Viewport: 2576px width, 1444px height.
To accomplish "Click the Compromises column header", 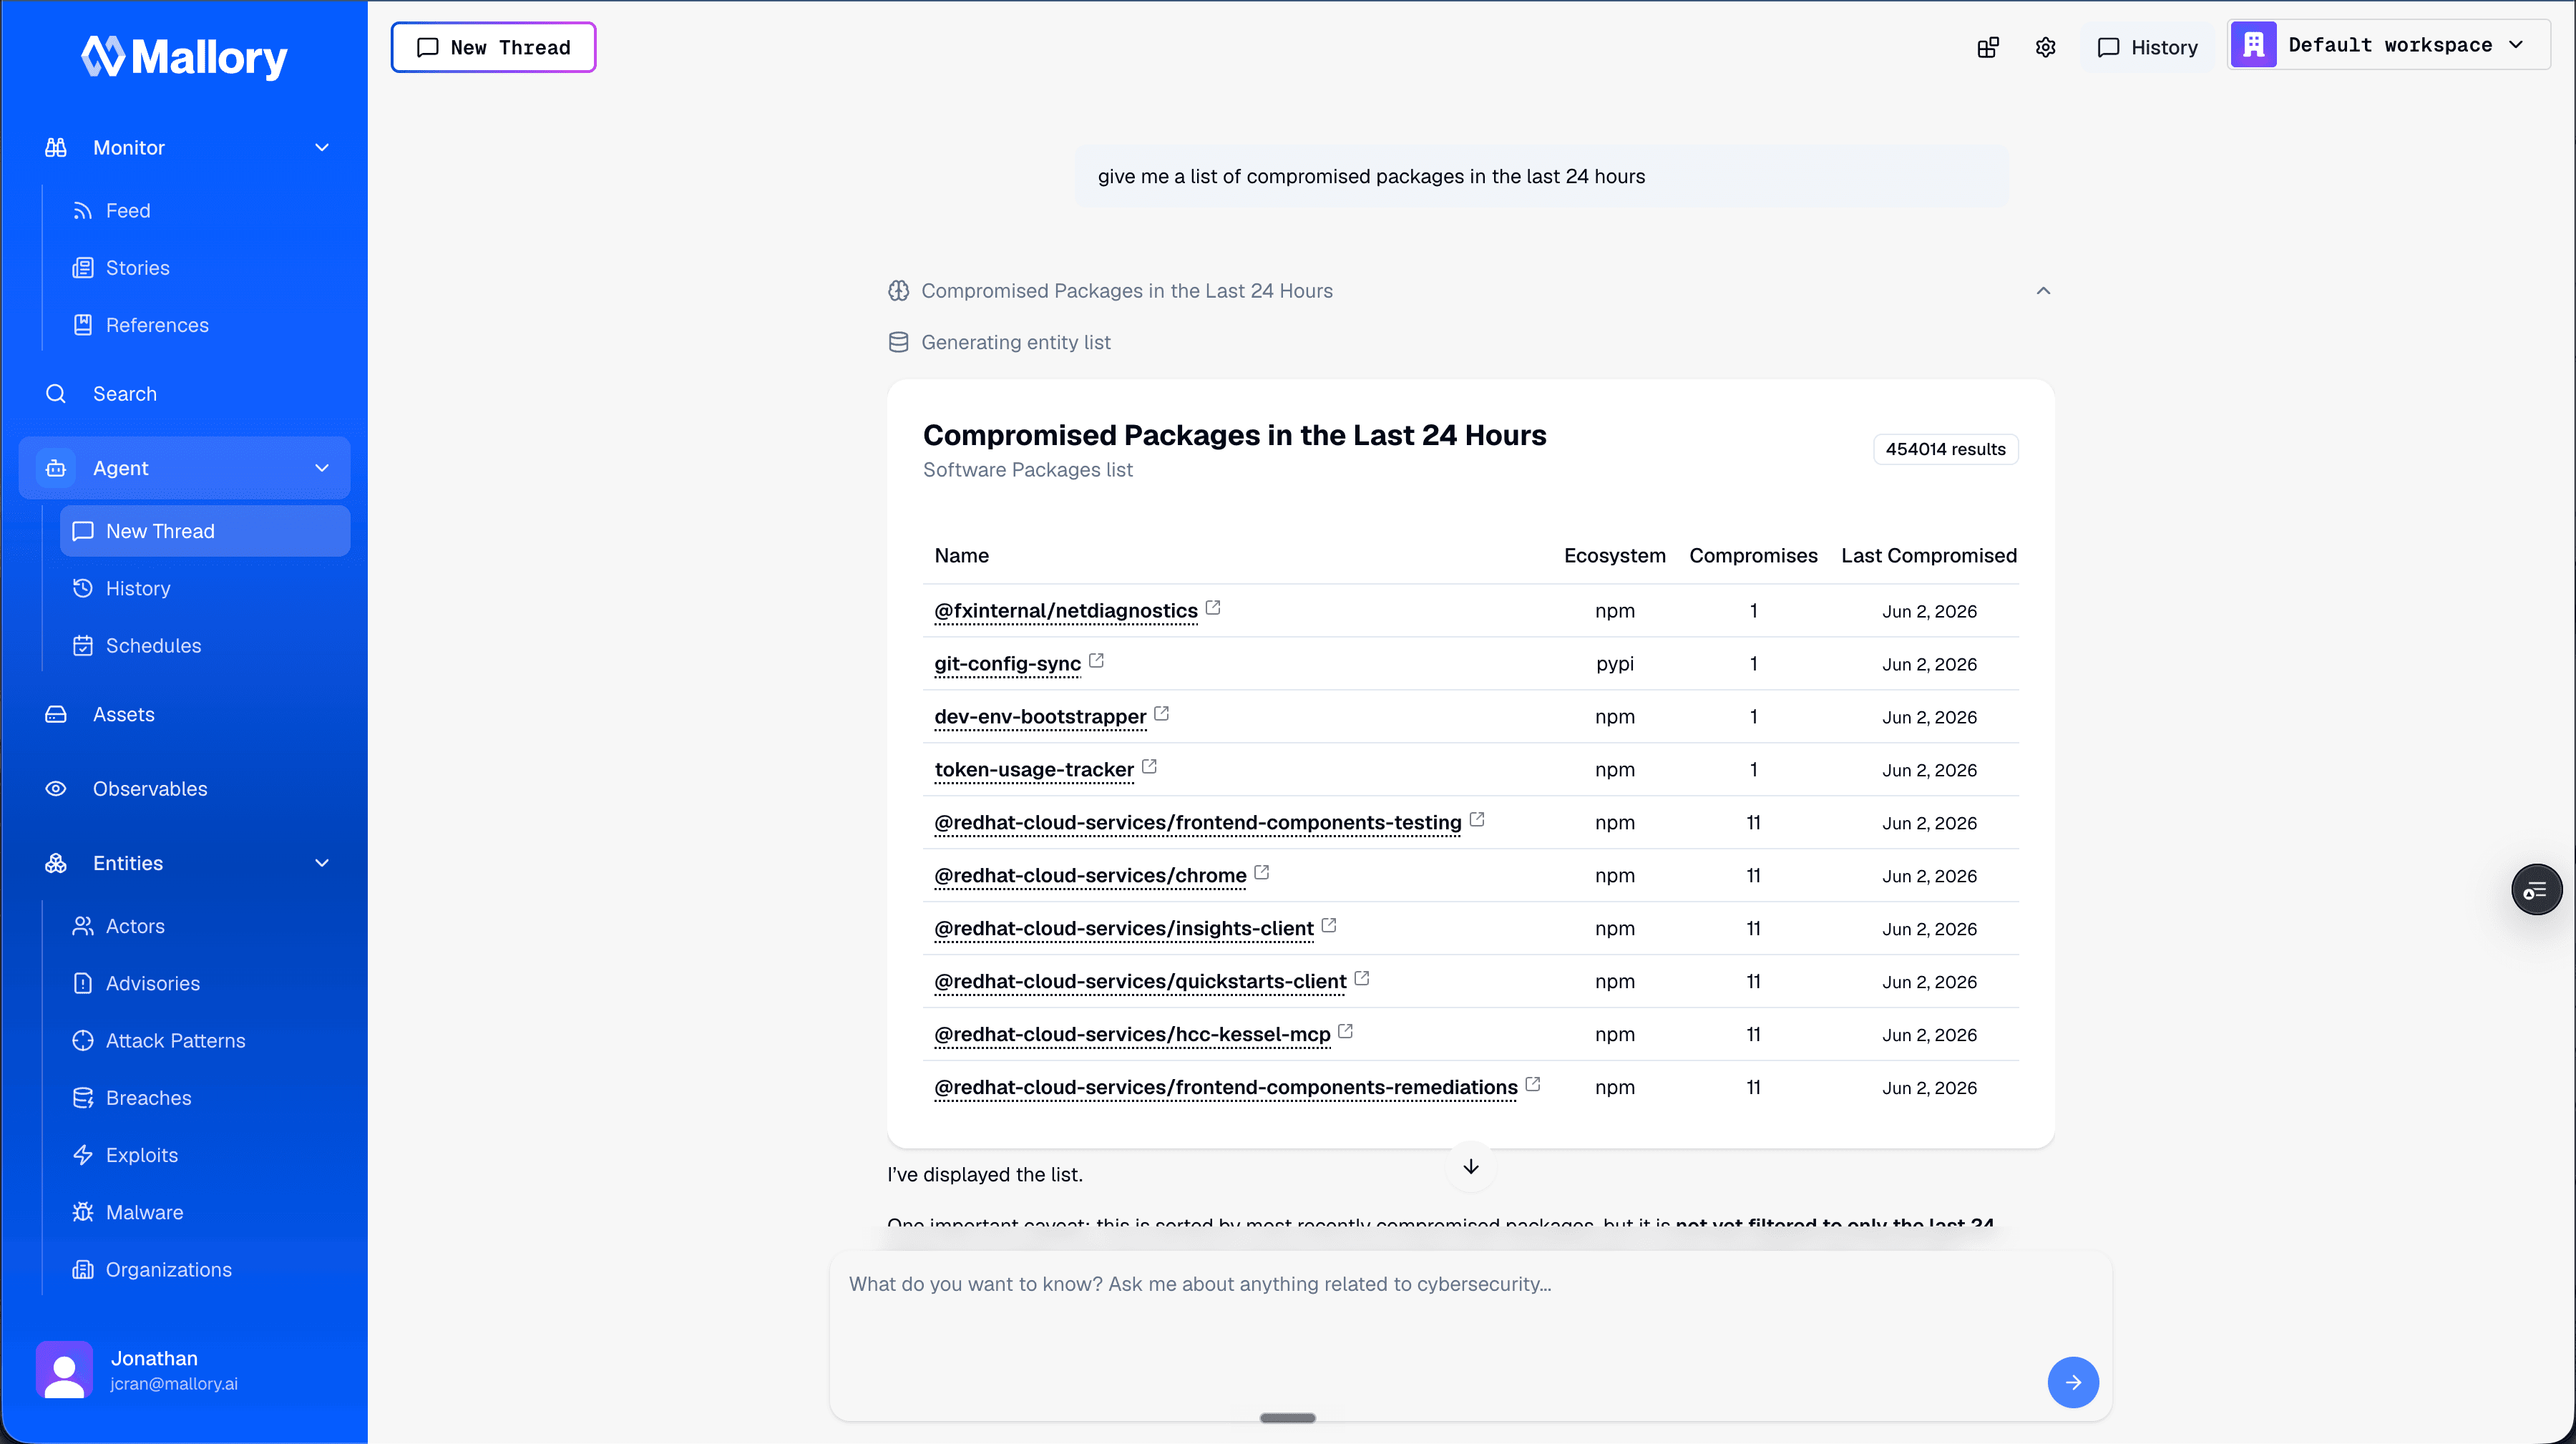I will 1753,556.
